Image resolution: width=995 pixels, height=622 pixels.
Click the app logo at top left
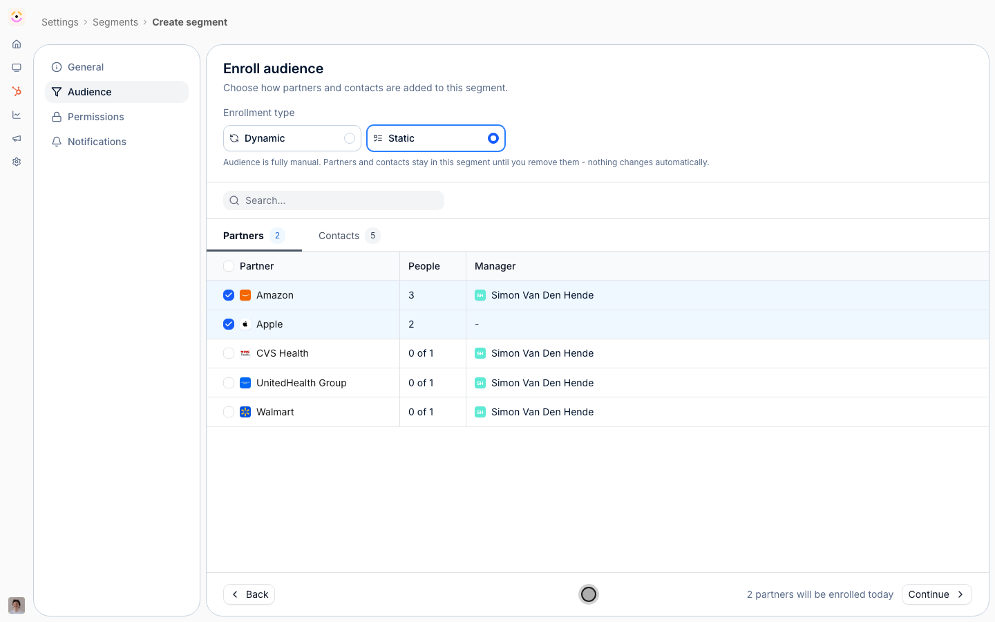pyautogui.click(x=17, y=17)
